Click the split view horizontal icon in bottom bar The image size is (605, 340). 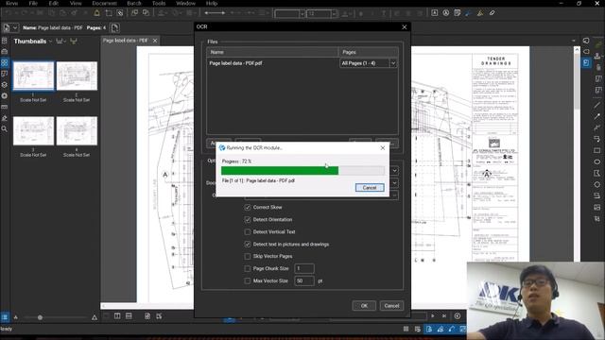(x=129, y=316)
